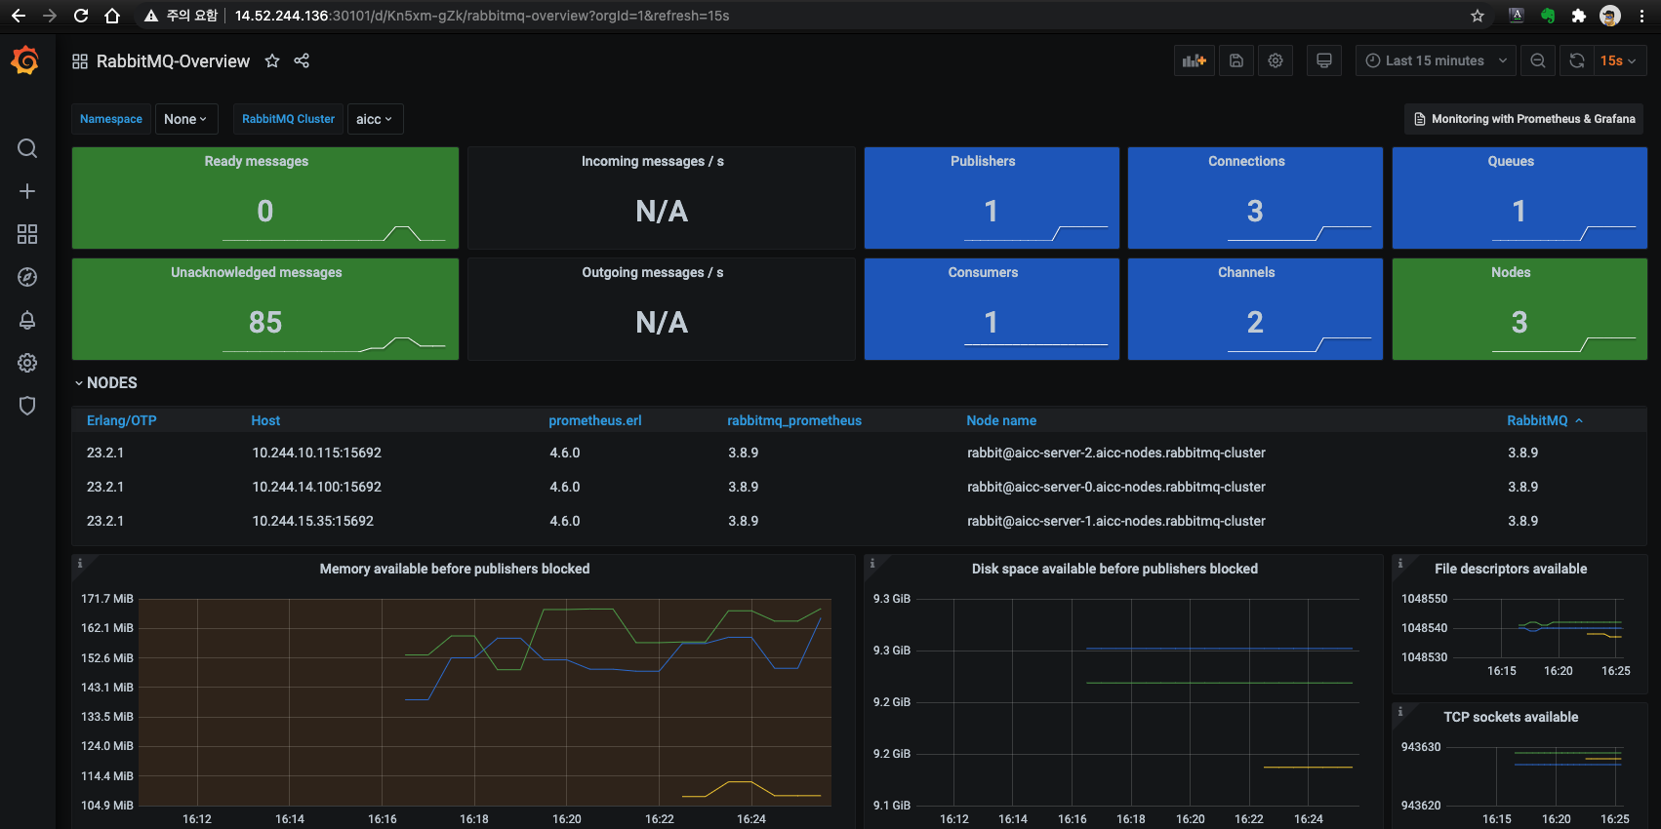Open the Ready messages panel title
Screen dimensions: 1661x829
point(257,161)
